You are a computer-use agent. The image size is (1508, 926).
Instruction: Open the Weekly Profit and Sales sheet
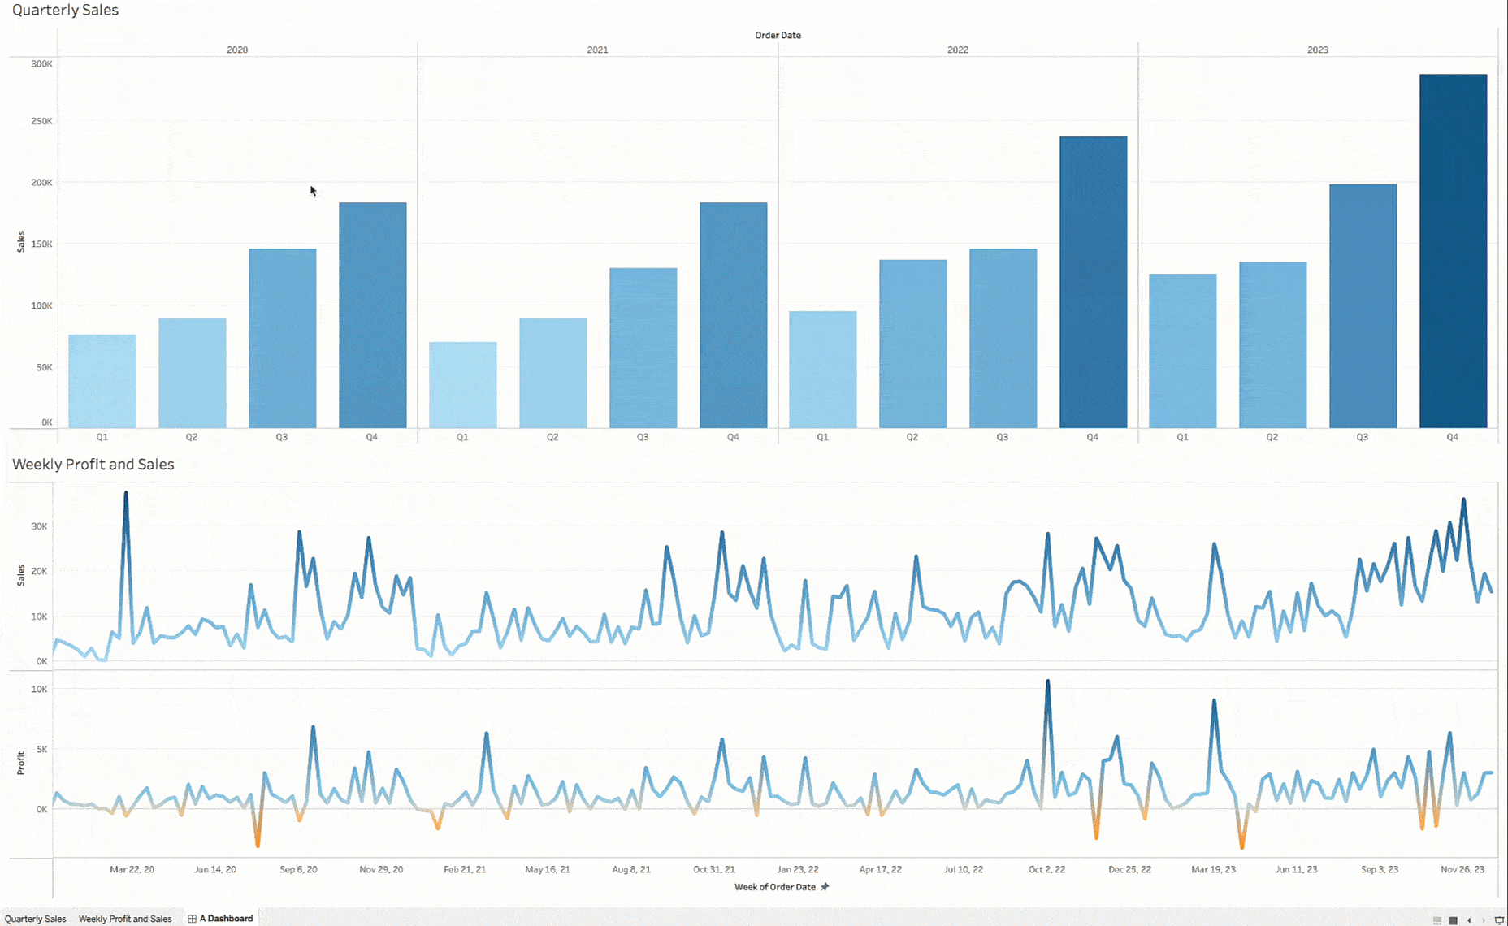click(125, 918)
